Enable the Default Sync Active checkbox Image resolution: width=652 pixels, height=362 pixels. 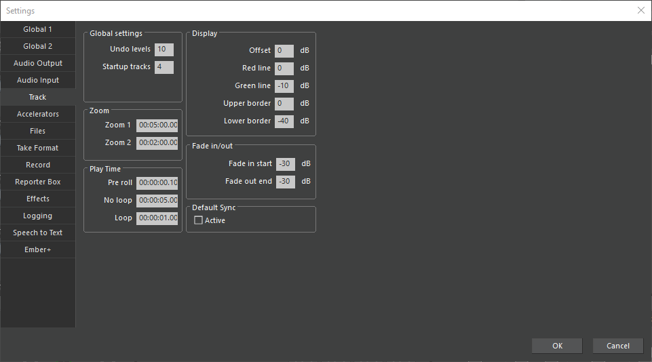(x=199, y=220)
